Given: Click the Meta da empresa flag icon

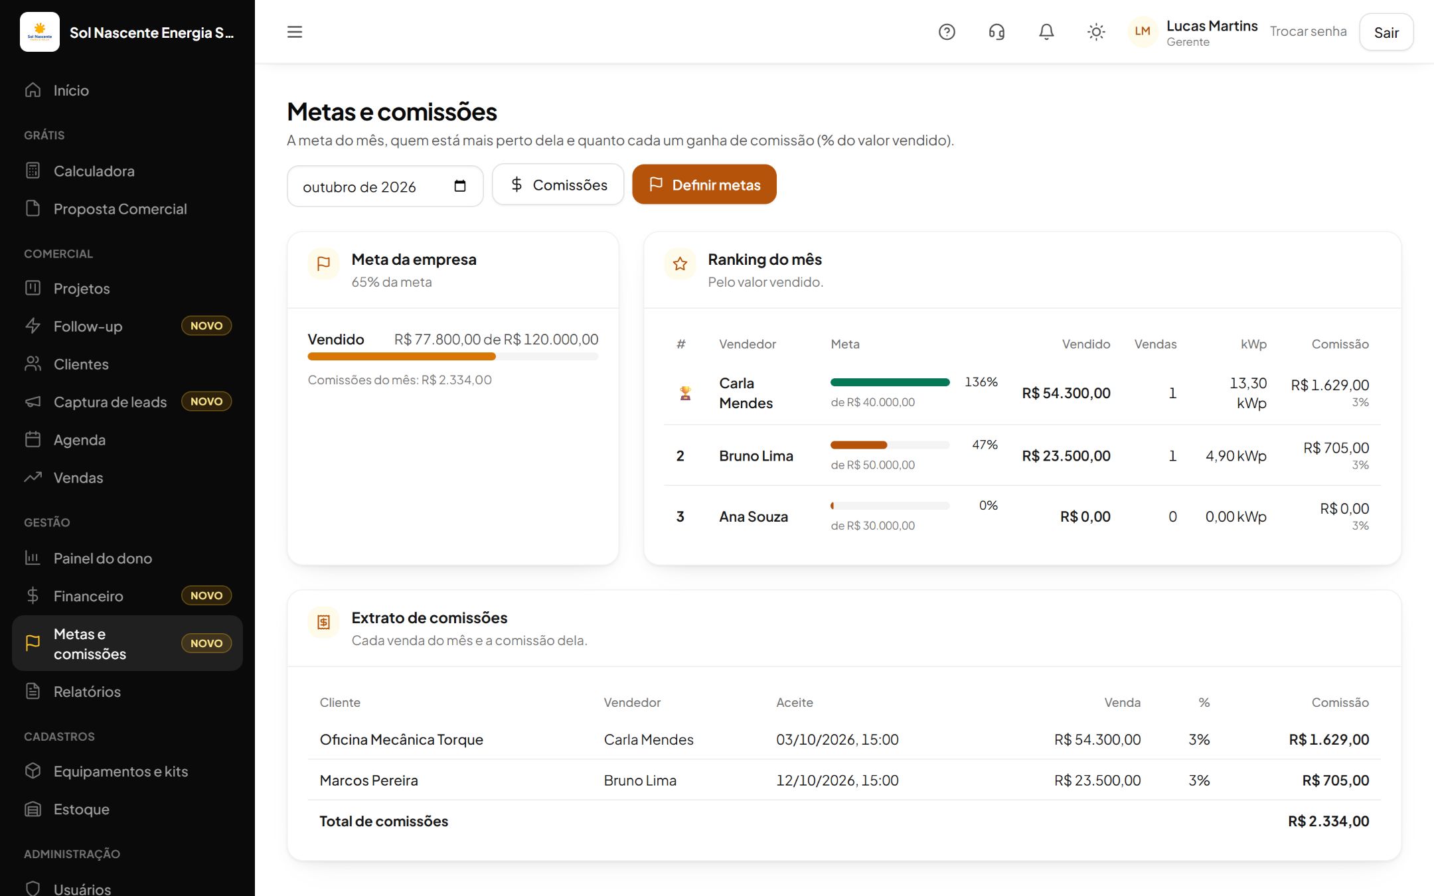Looking at the screenshot, I should (323, 263).
